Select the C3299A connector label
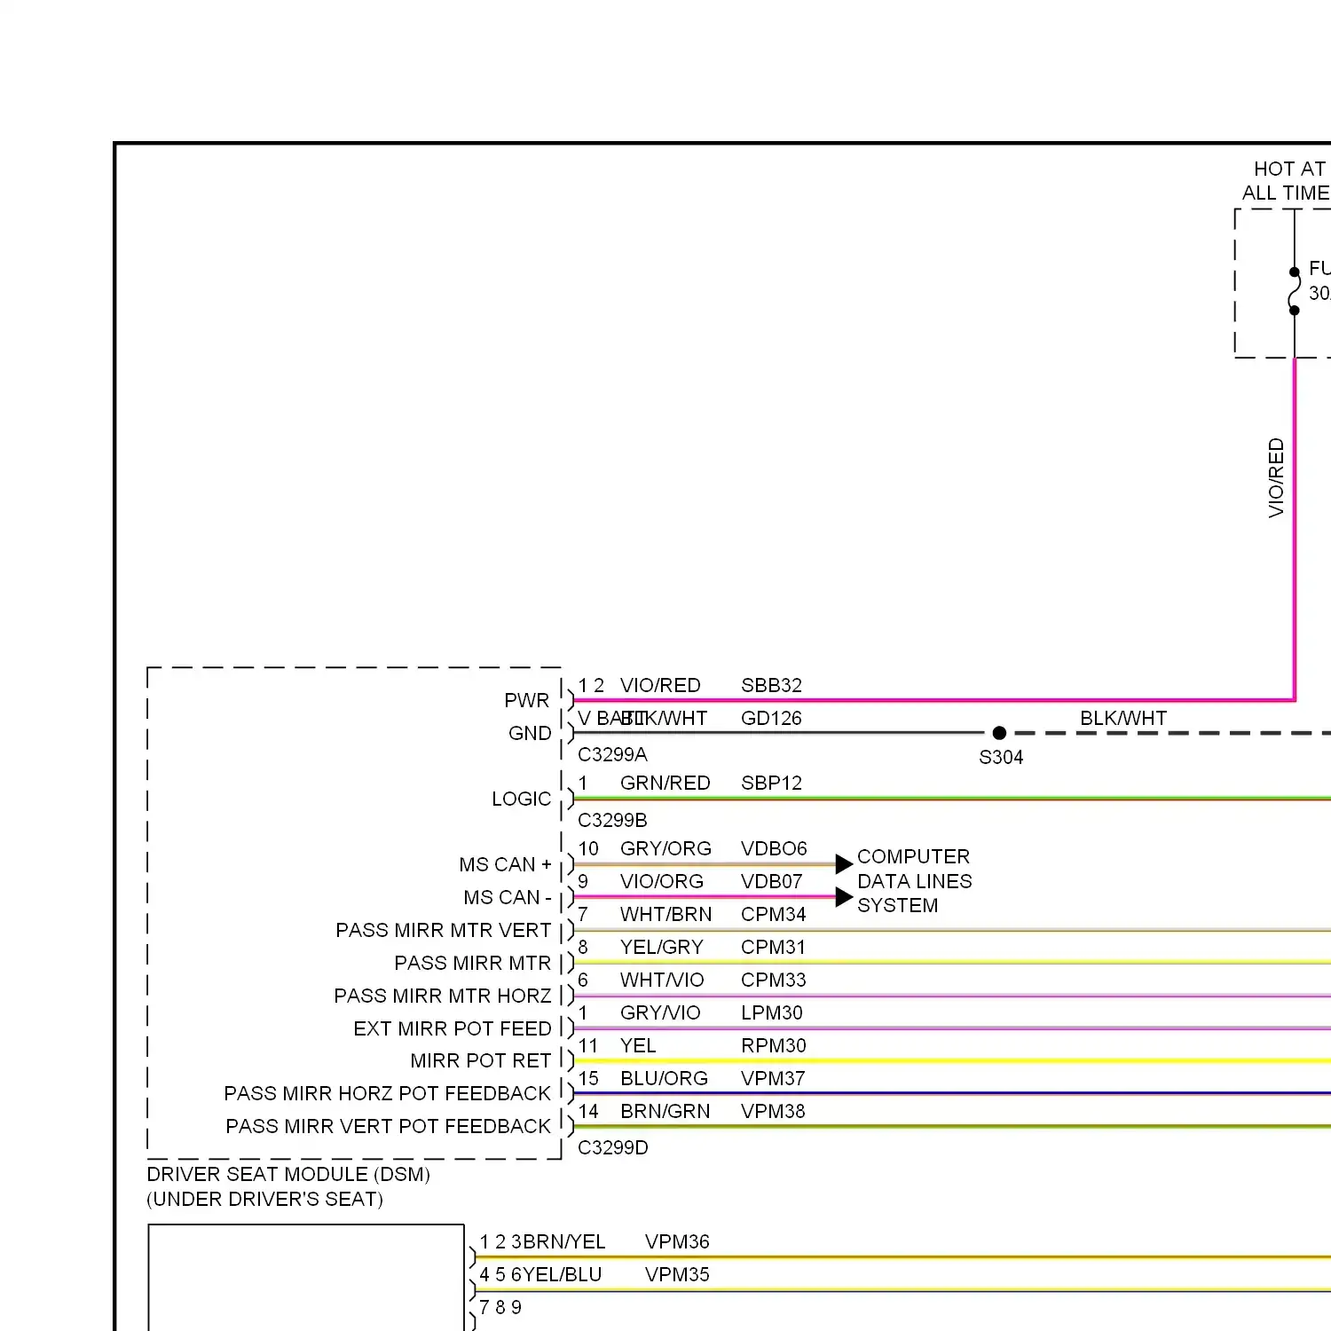This screenshot has height=1331, width=1331. [x=612, y=754]
